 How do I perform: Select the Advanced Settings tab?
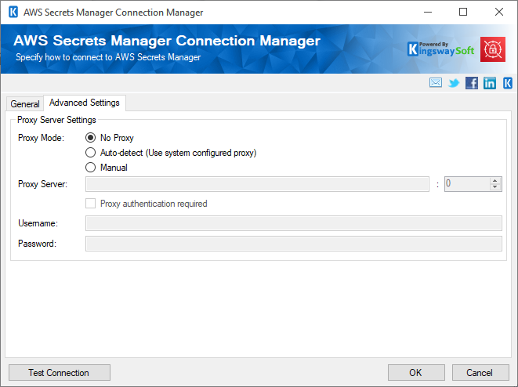[84, 103]
